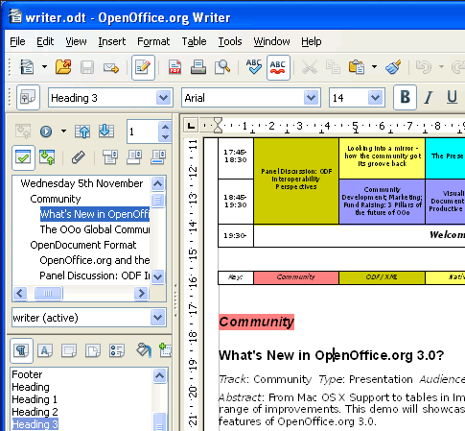Select Page Styles icon
Screen dimensions: 465x431
(93, 350)
